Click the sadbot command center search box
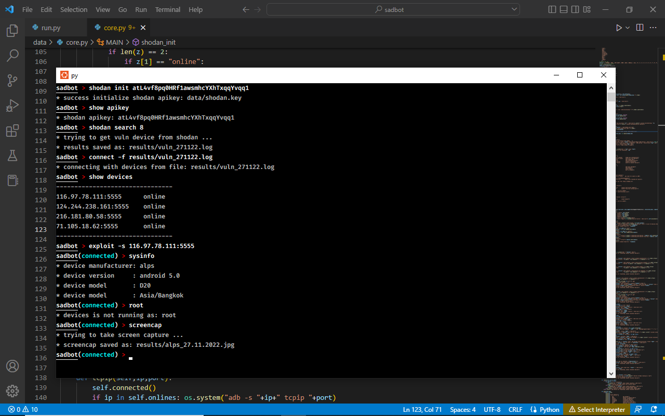The height and width of the screenshot is (416, 665). point(393,9)
